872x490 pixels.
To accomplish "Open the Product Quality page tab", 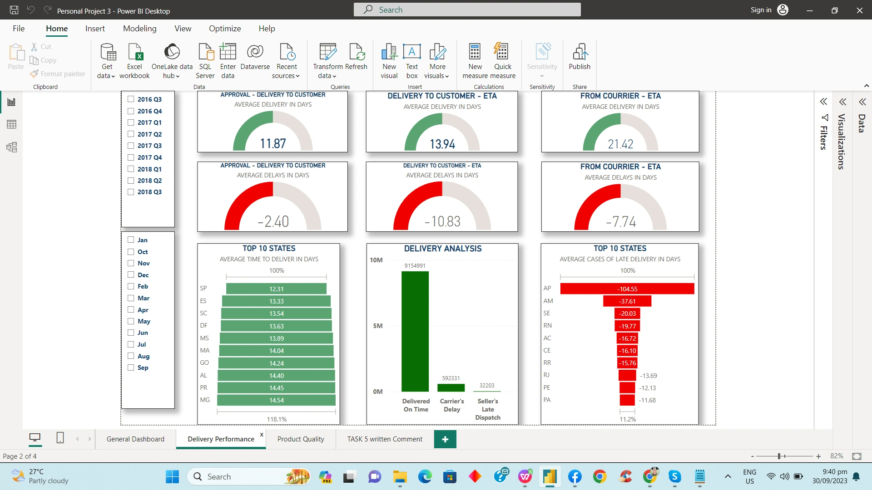I will [x=301, y=439].
